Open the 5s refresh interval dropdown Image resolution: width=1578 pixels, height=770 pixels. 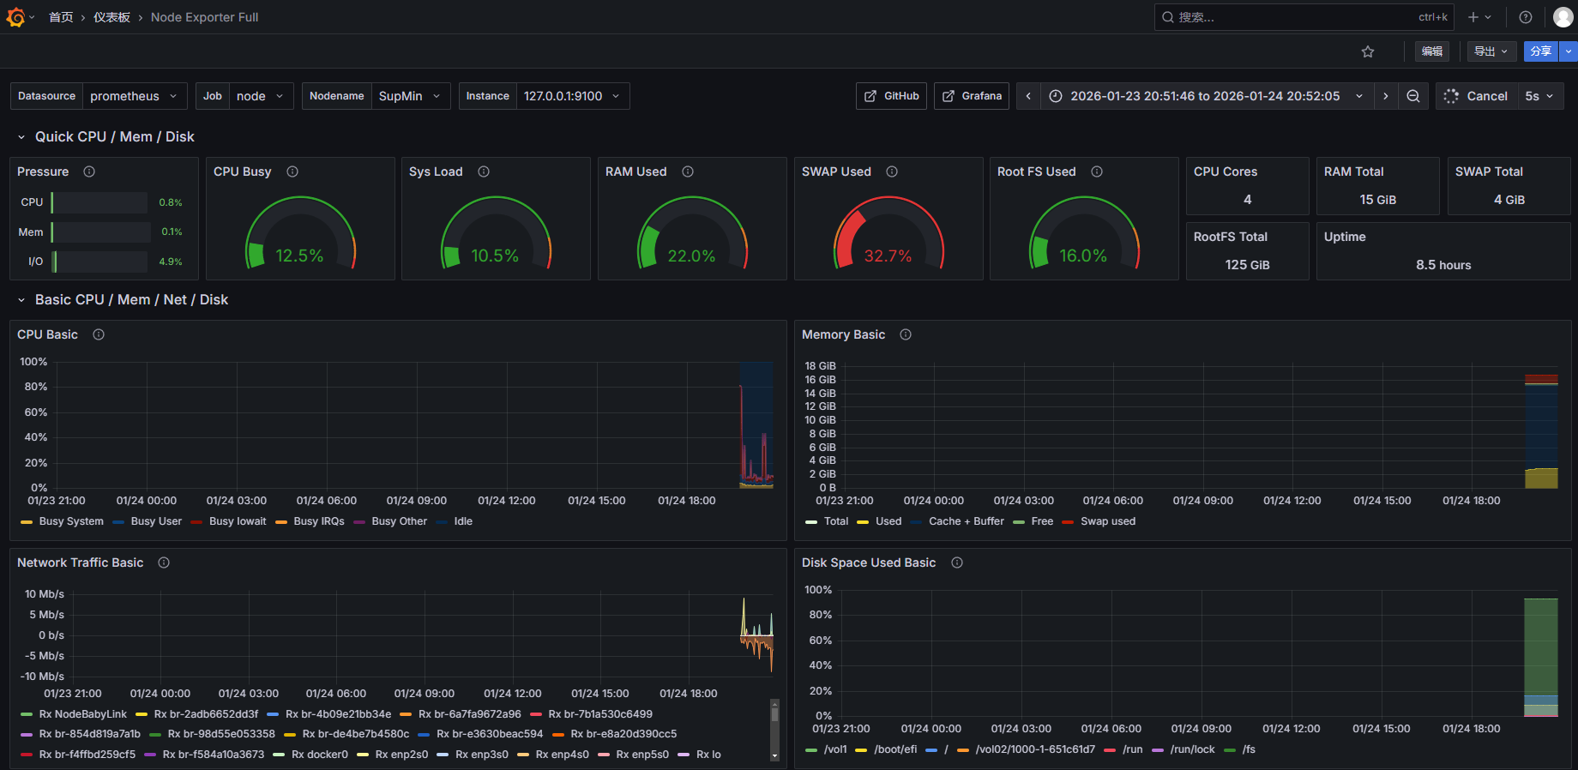point(1540,96)
